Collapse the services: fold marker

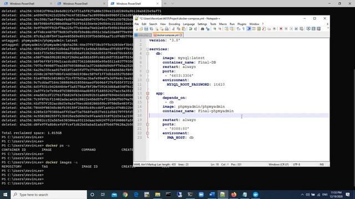(148, 49)
